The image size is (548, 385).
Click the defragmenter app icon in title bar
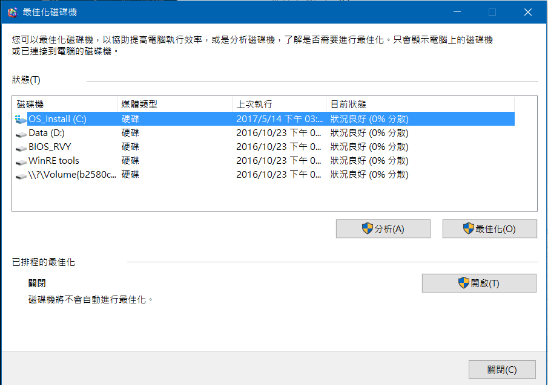tap(13, 12)
